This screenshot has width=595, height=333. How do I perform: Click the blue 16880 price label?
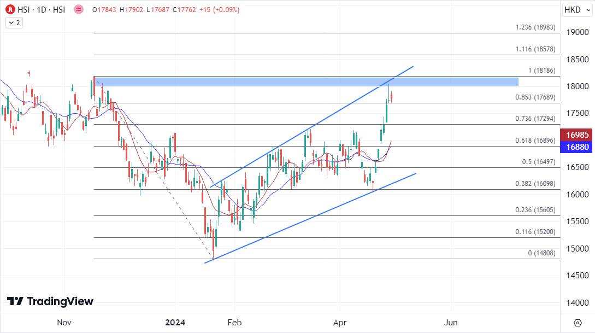click(x=577, y=147)
